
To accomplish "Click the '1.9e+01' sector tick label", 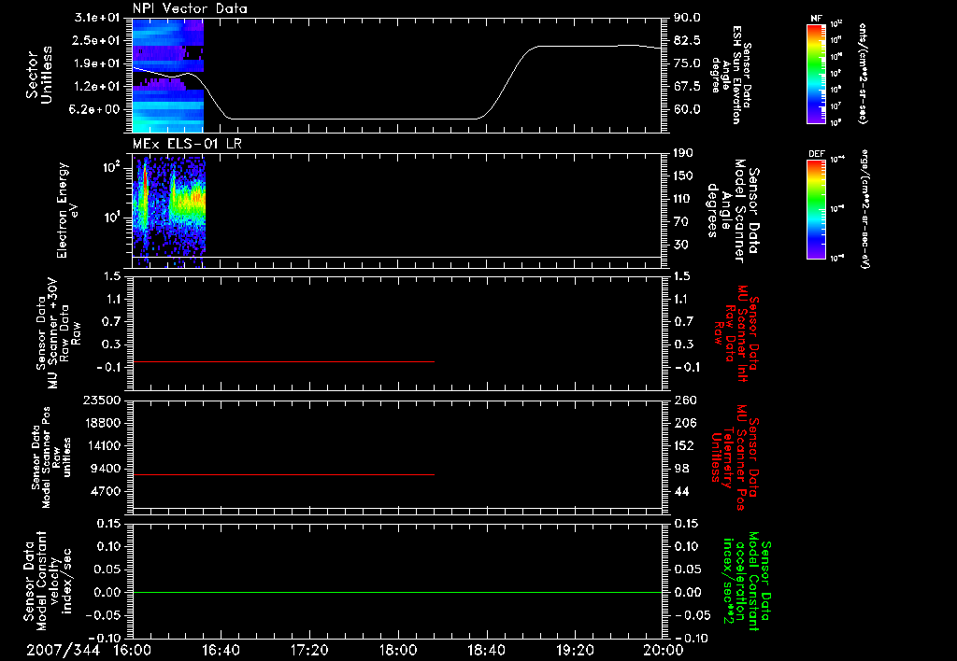I will (97, 63).
